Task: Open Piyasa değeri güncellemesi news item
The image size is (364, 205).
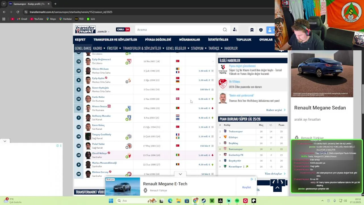Action: 242,66
